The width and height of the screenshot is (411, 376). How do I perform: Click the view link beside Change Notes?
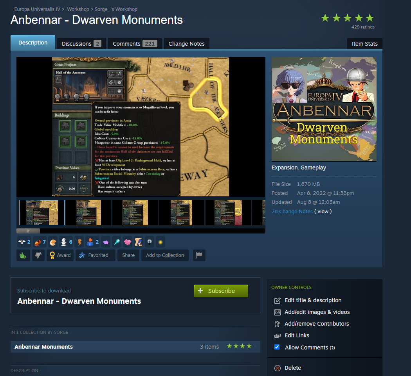pyautogui.click(x=323, y=211)
